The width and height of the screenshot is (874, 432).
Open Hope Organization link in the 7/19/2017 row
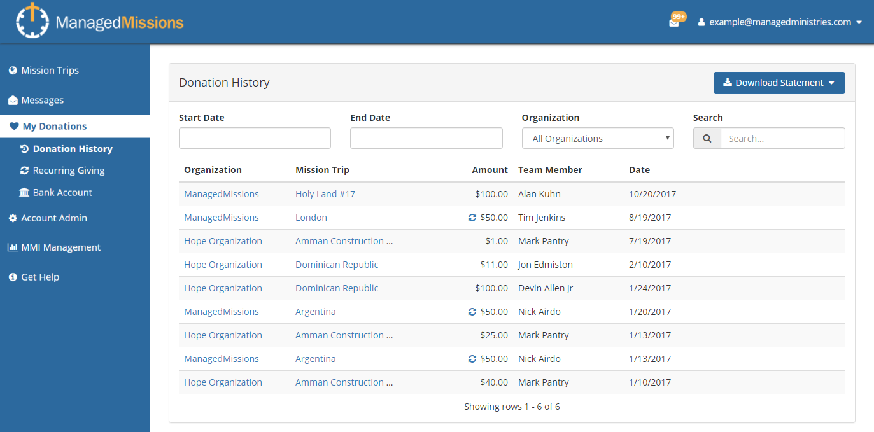tap(223, 241)
